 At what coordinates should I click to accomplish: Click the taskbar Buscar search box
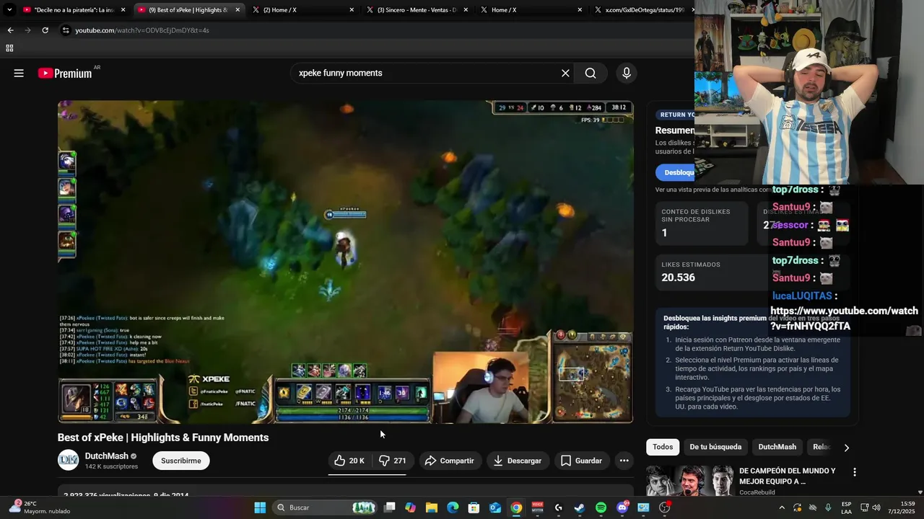pos(326,507)
